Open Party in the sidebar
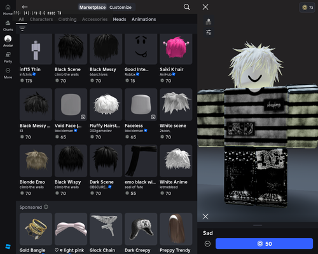The height and width of the screenshot is (254, 318). coord(8,58)
